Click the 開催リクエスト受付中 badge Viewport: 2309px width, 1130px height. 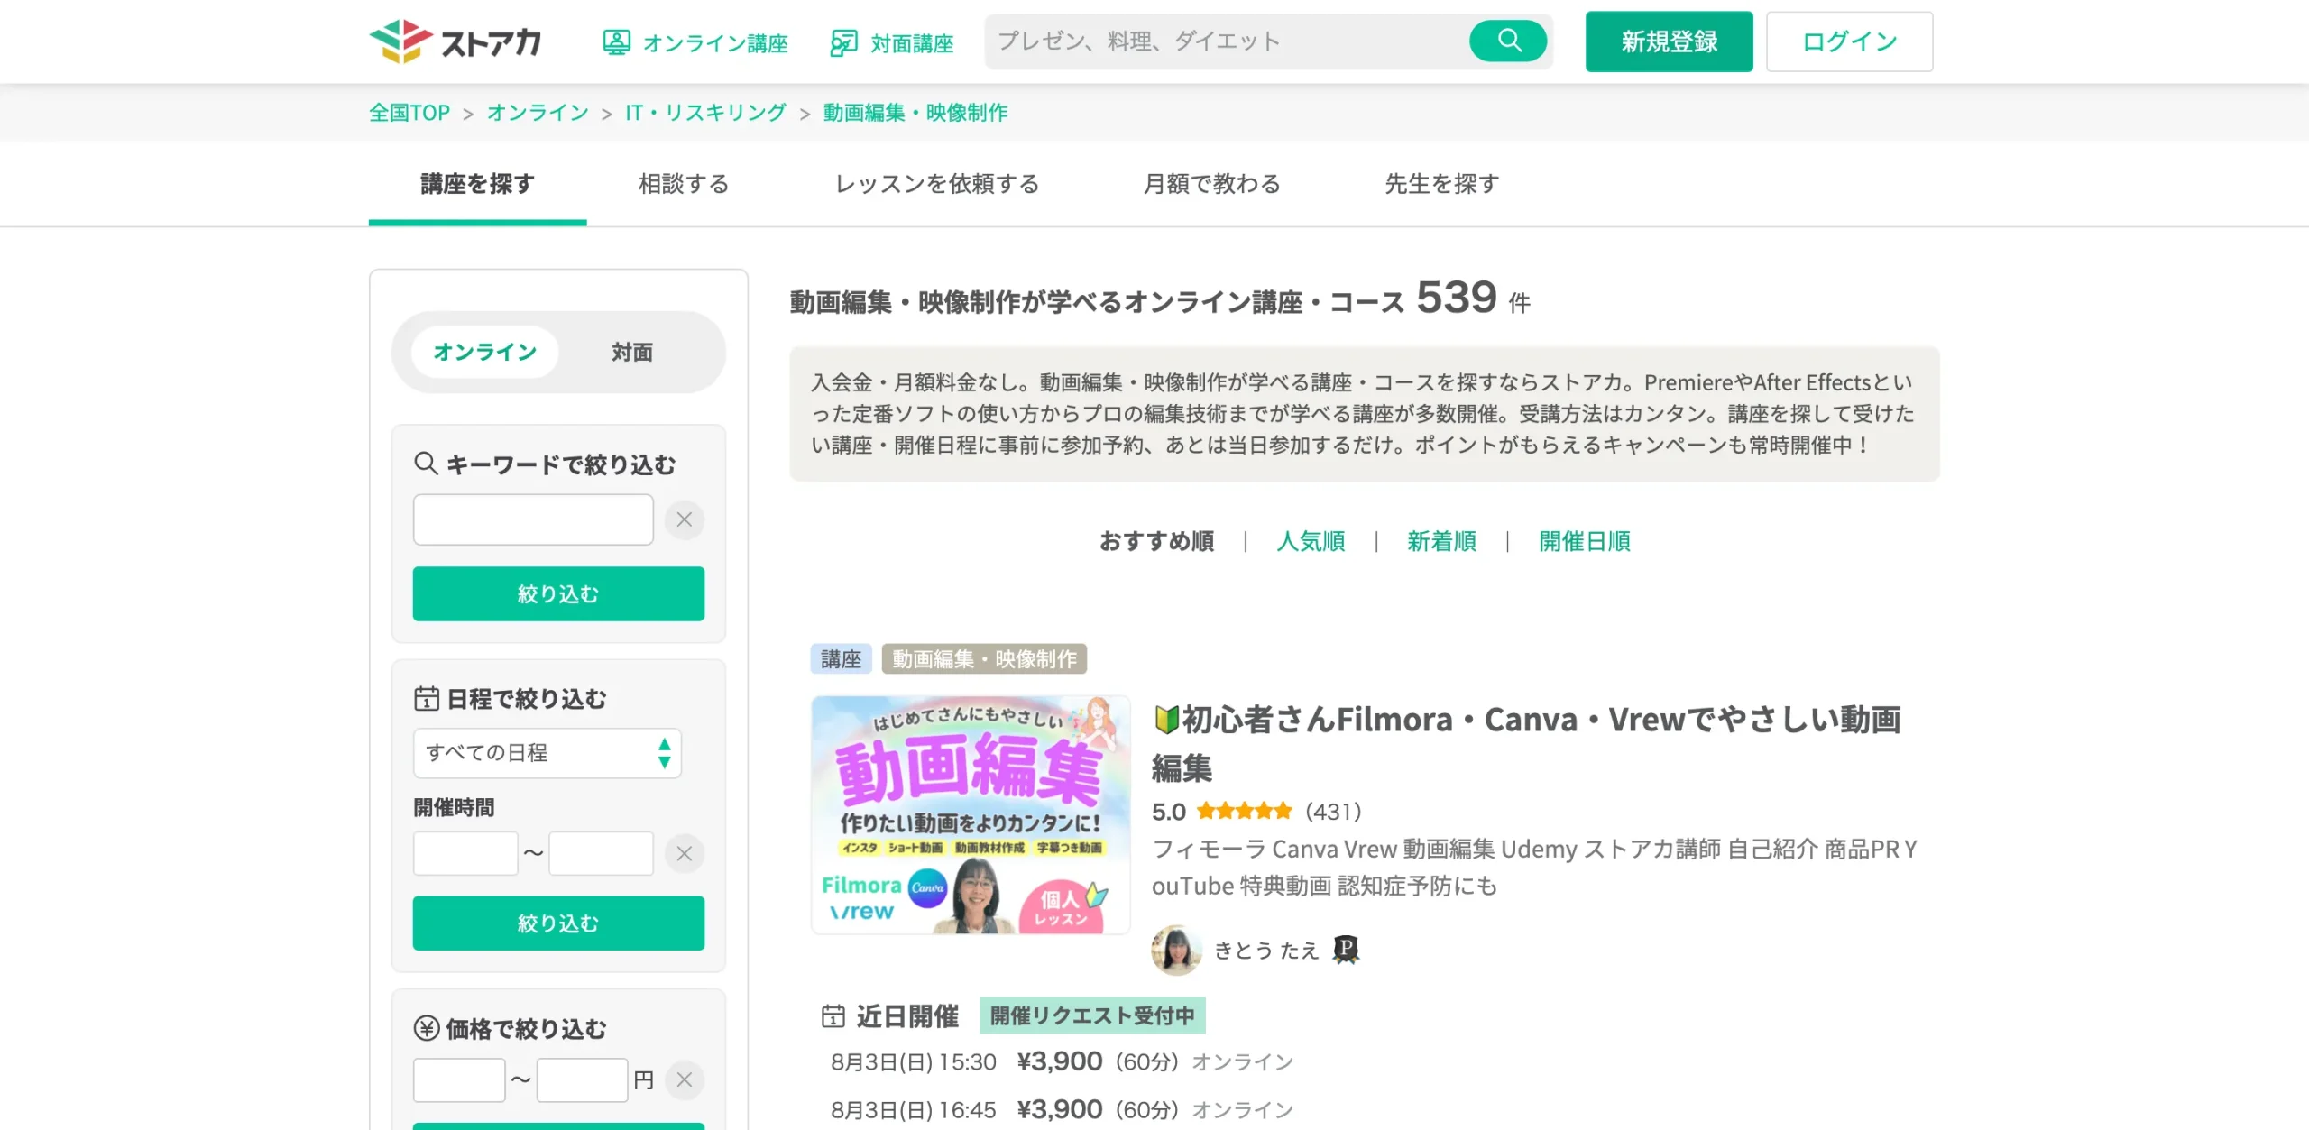click(1092, 1016)
